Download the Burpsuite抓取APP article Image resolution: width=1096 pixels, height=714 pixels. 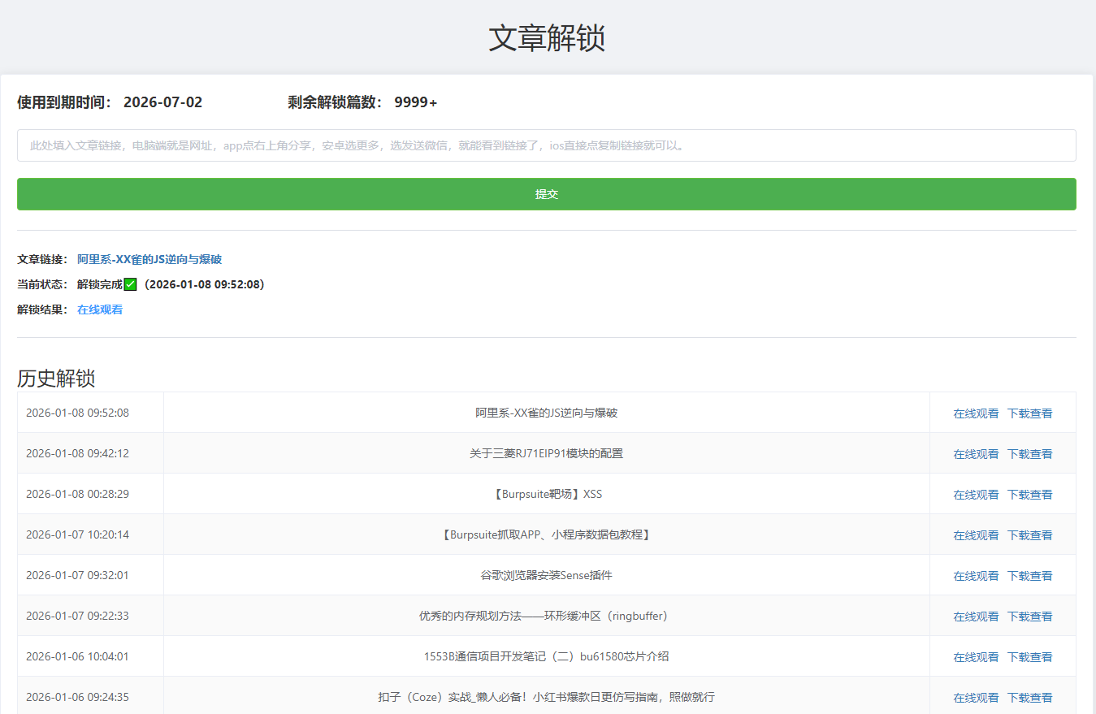[1029, 535]
